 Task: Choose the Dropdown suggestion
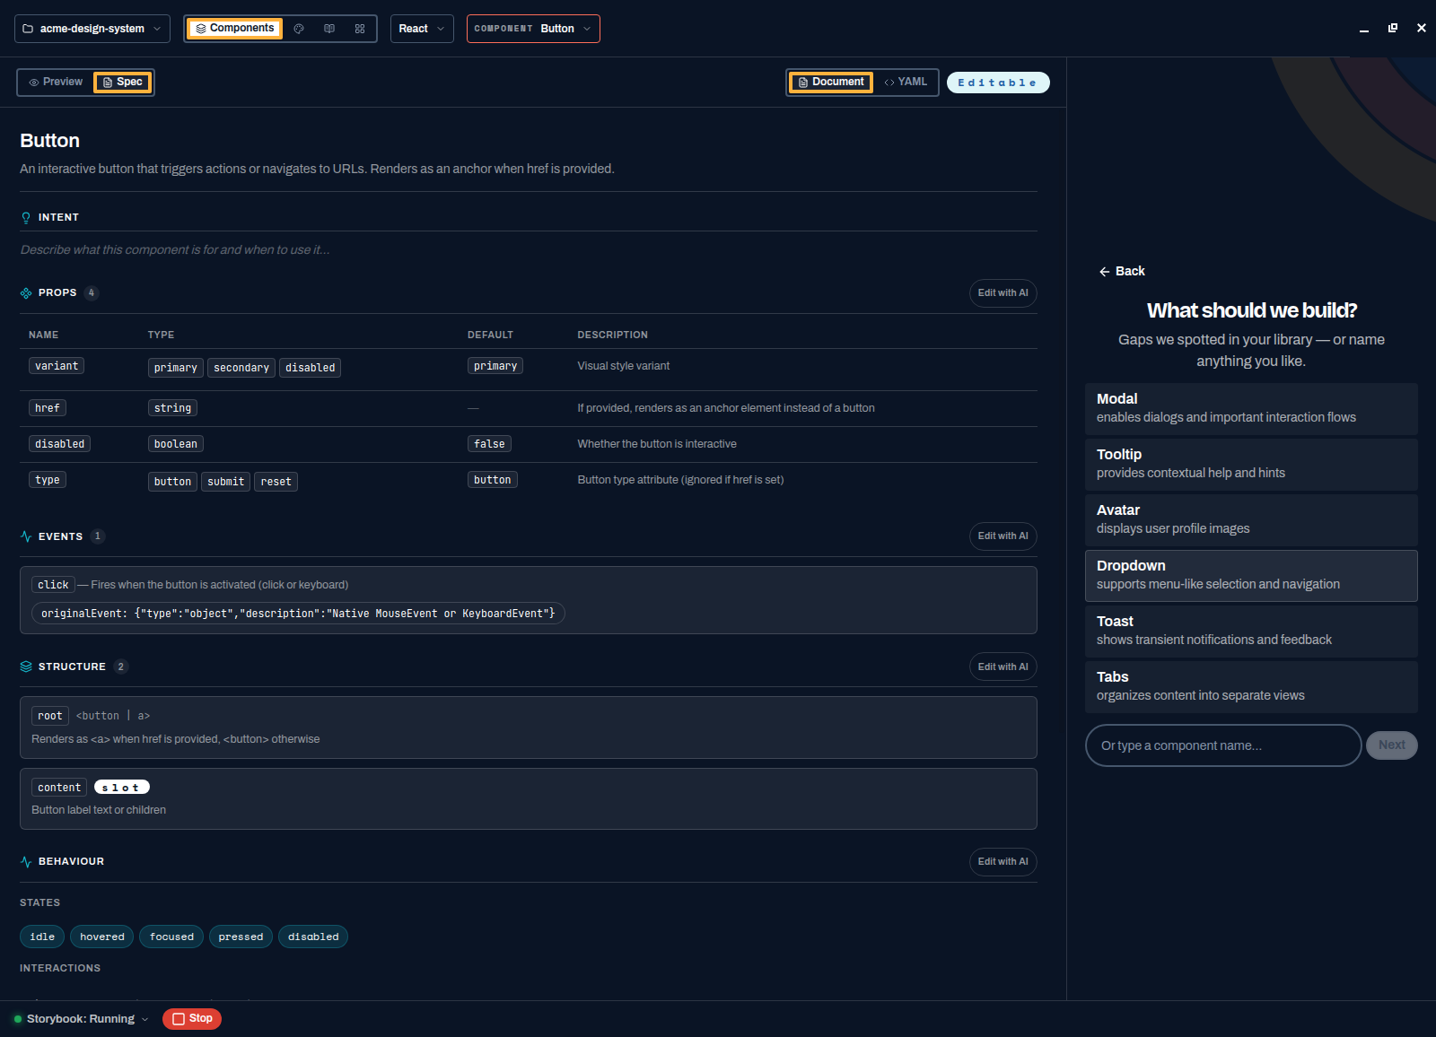pos(1251,576)
